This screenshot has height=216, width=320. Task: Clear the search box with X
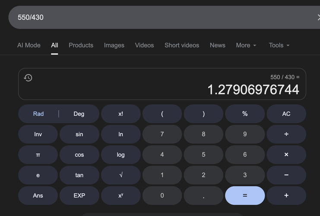click(318, 18)
